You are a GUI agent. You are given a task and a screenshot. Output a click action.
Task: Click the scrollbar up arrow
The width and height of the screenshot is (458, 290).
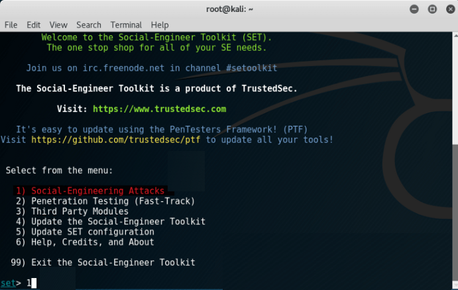[x=455, y=35]
